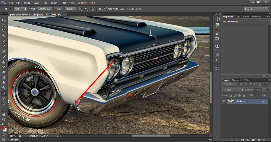Filter layers for pixel layers
The width and height of the screenshot is (271, 142).
pos(241,84)
